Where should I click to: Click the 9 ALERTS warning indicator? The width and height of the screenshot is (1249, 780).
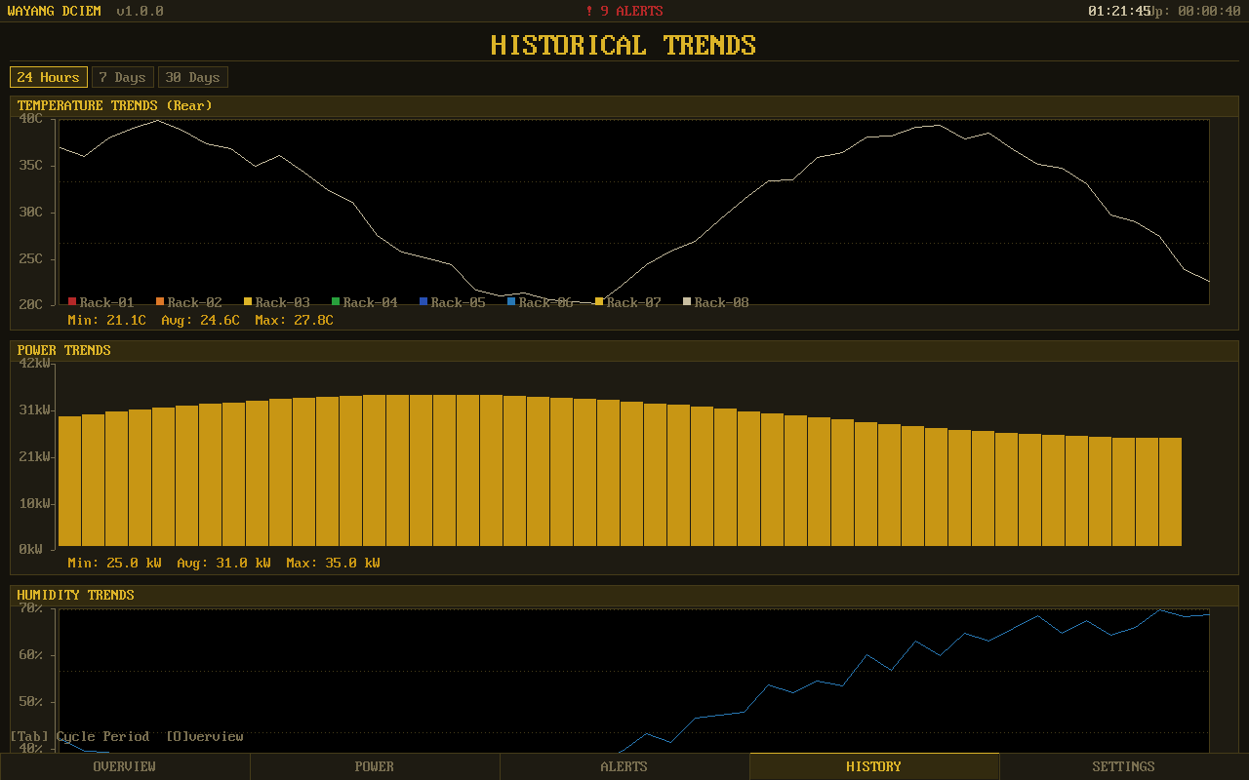[x=624, y=11]
